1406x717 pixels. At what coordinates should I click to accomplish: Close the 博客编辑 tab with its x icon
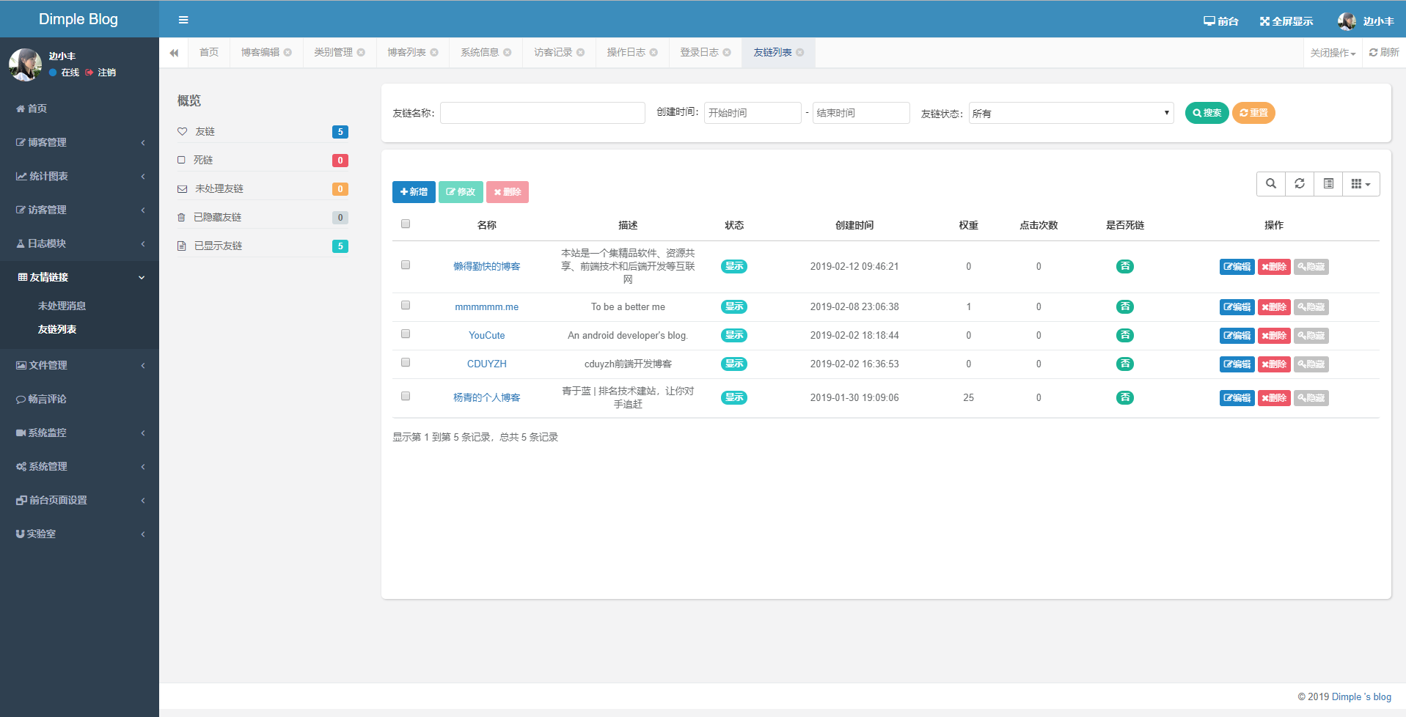click(288, 53)
